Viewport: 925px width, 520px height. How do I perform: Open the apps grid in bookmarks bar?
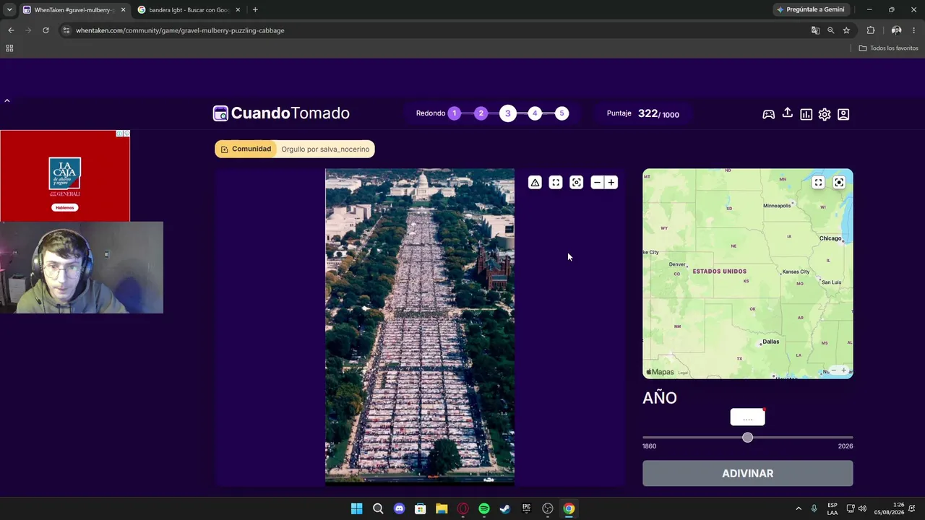click(x=9, y=48)
